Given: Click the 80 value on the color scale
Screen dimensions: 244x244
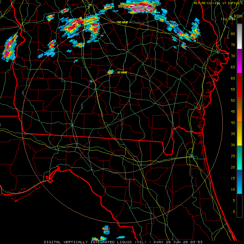Looking at the screenshot, I should [233, 34].
